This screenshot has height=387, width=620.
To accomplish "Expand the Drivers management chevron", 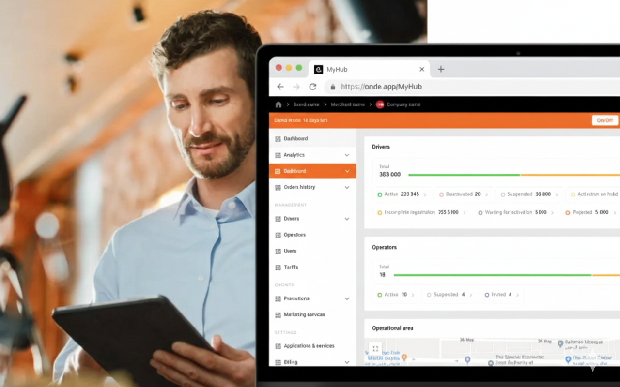I will click(347, 219).
